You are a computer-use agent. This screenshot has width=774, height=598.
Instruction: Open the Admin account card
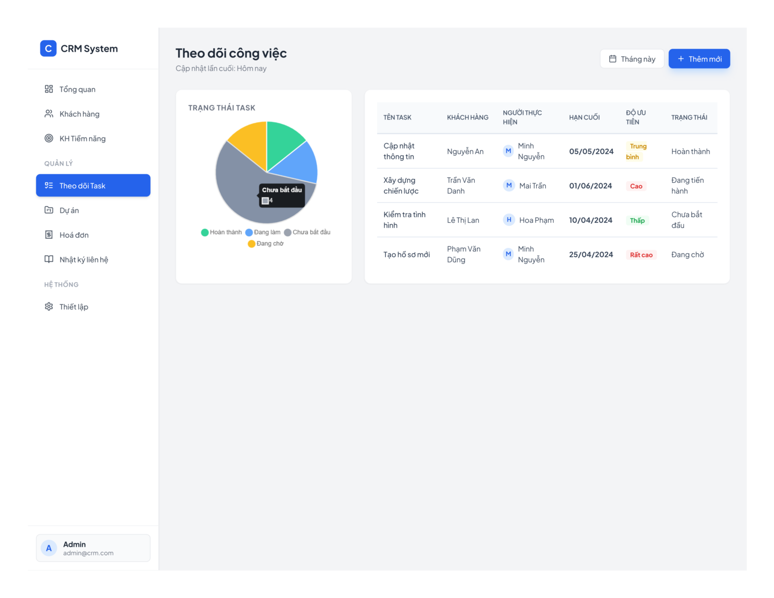point(93,548)
